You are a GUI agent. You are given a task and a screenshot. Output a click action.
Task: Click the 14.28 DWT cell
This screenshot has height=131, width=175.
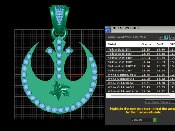coord(162,83)
